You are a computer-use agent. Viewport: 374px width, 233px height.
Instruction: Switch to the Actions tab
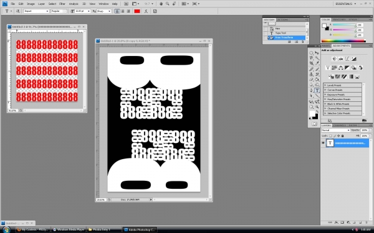(282, 19)
